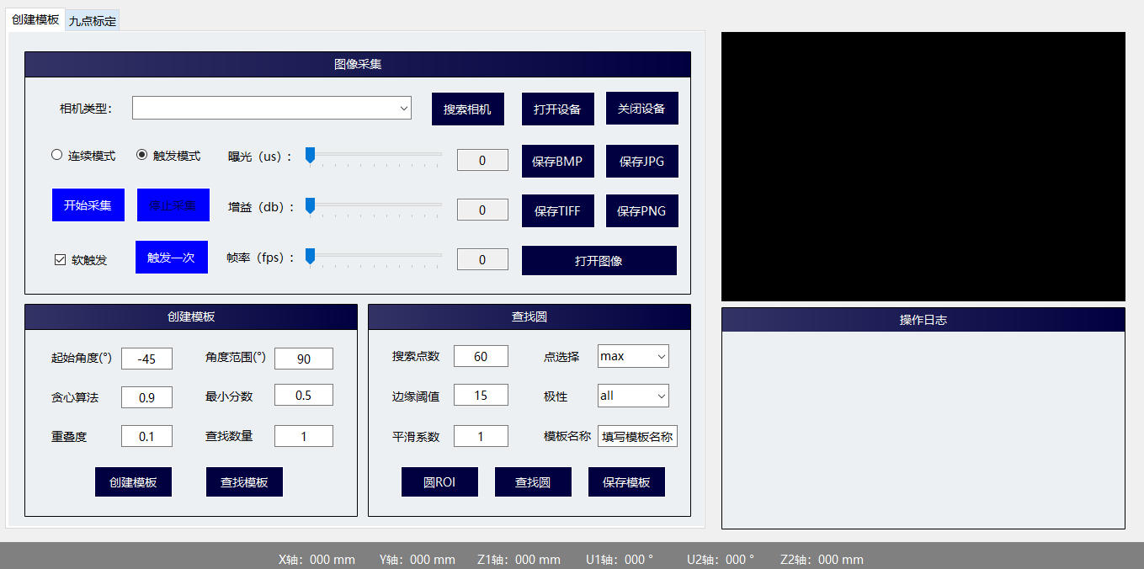Click 保存PNG to save as PNG

tap(641, 210)
